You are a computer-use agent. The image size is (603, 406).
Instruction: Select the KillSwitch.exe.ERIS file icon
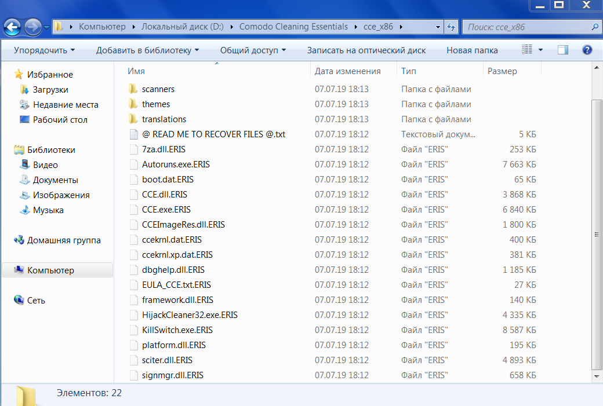[x=133, y=330]
